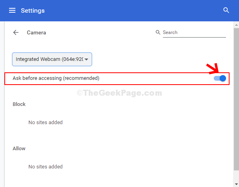The width and height of the screenshot is (239, 187).
Task: Click the small magnifier beside Search field
Action: [x=158, y=32]
